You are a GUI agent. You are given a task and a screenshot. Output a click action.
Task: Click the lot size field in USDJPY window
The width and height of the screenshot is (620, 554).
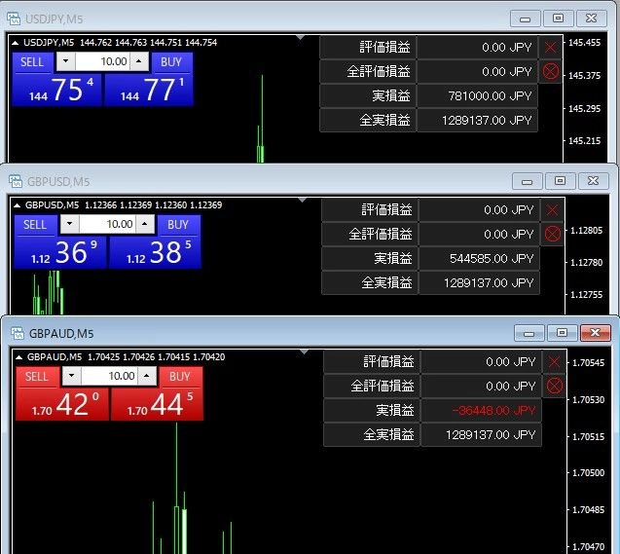[x=102, y=61]
